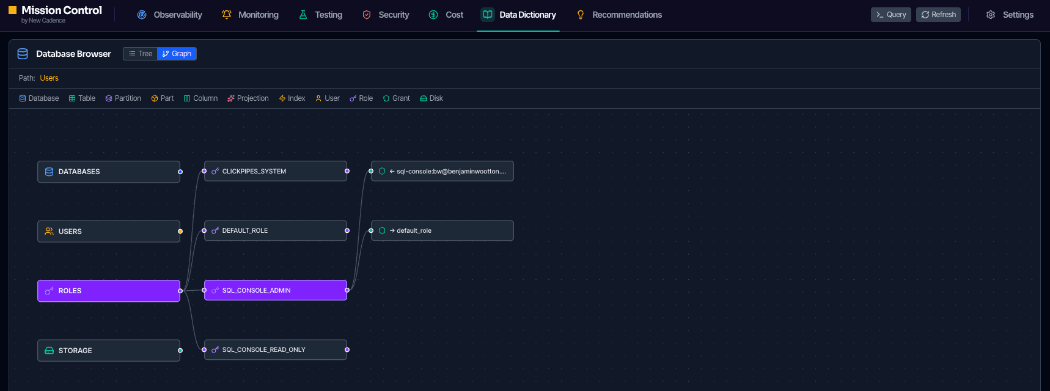Screen dimensions: 1050x391
Task: Click the Grant legend icon
Action: pyautogui.click(x=386, y=98)
